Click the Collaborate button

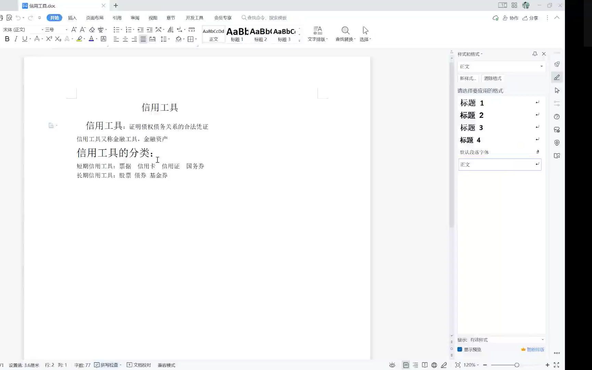tap(510, 18)
